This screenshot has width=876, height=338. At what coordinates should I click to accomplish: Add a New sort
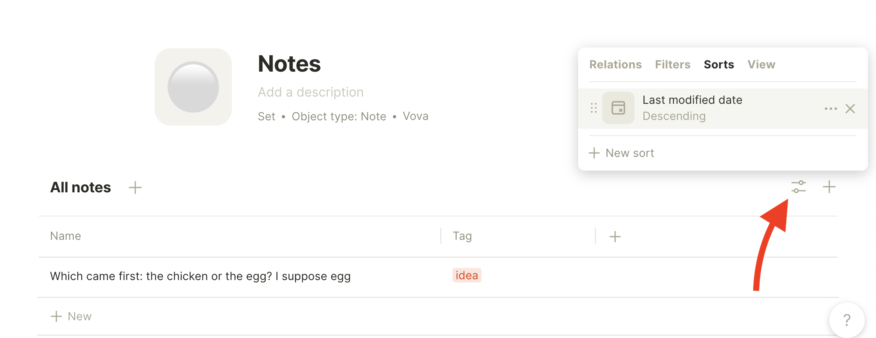(x=622, y=153)
